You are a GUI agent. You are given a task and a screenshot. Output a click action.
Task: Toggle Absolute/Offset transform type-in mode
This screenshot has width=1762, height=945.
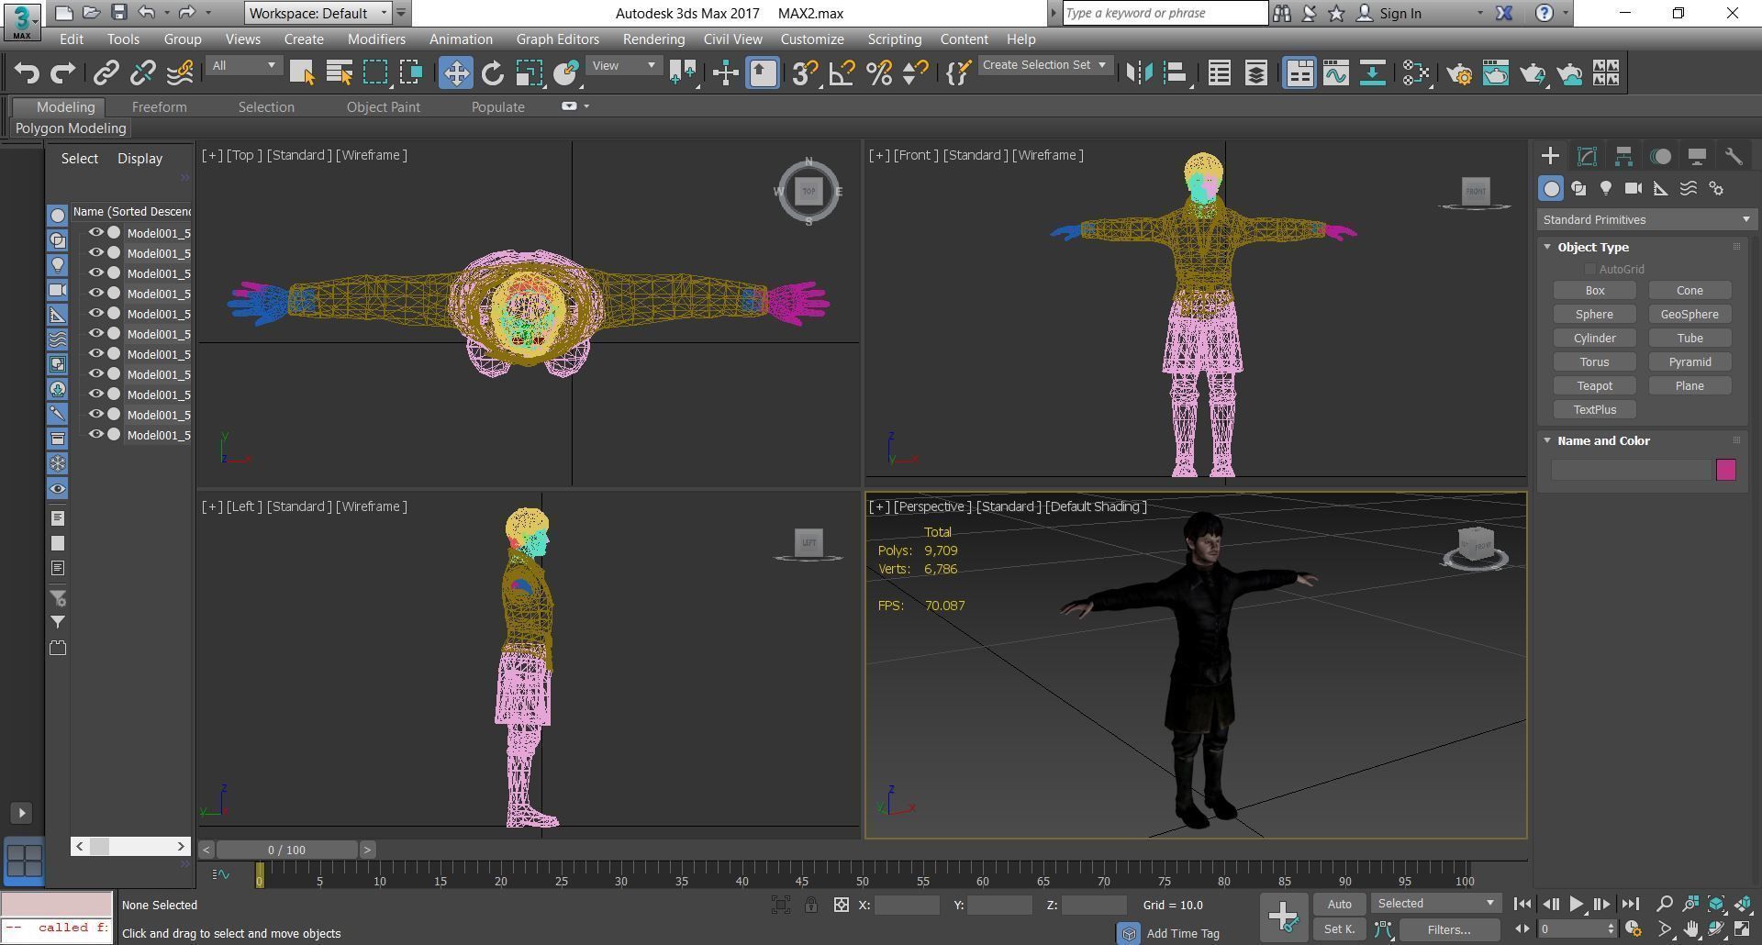(841, 905)
